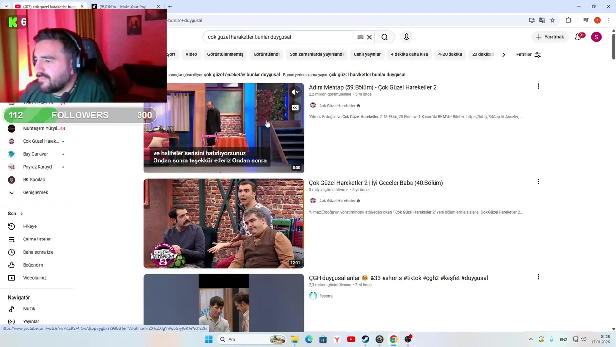Open the YouTube app in the taskbar
The width and height of the screenshot is (616, 347).
pyautogui.click(x=351, y=339)
